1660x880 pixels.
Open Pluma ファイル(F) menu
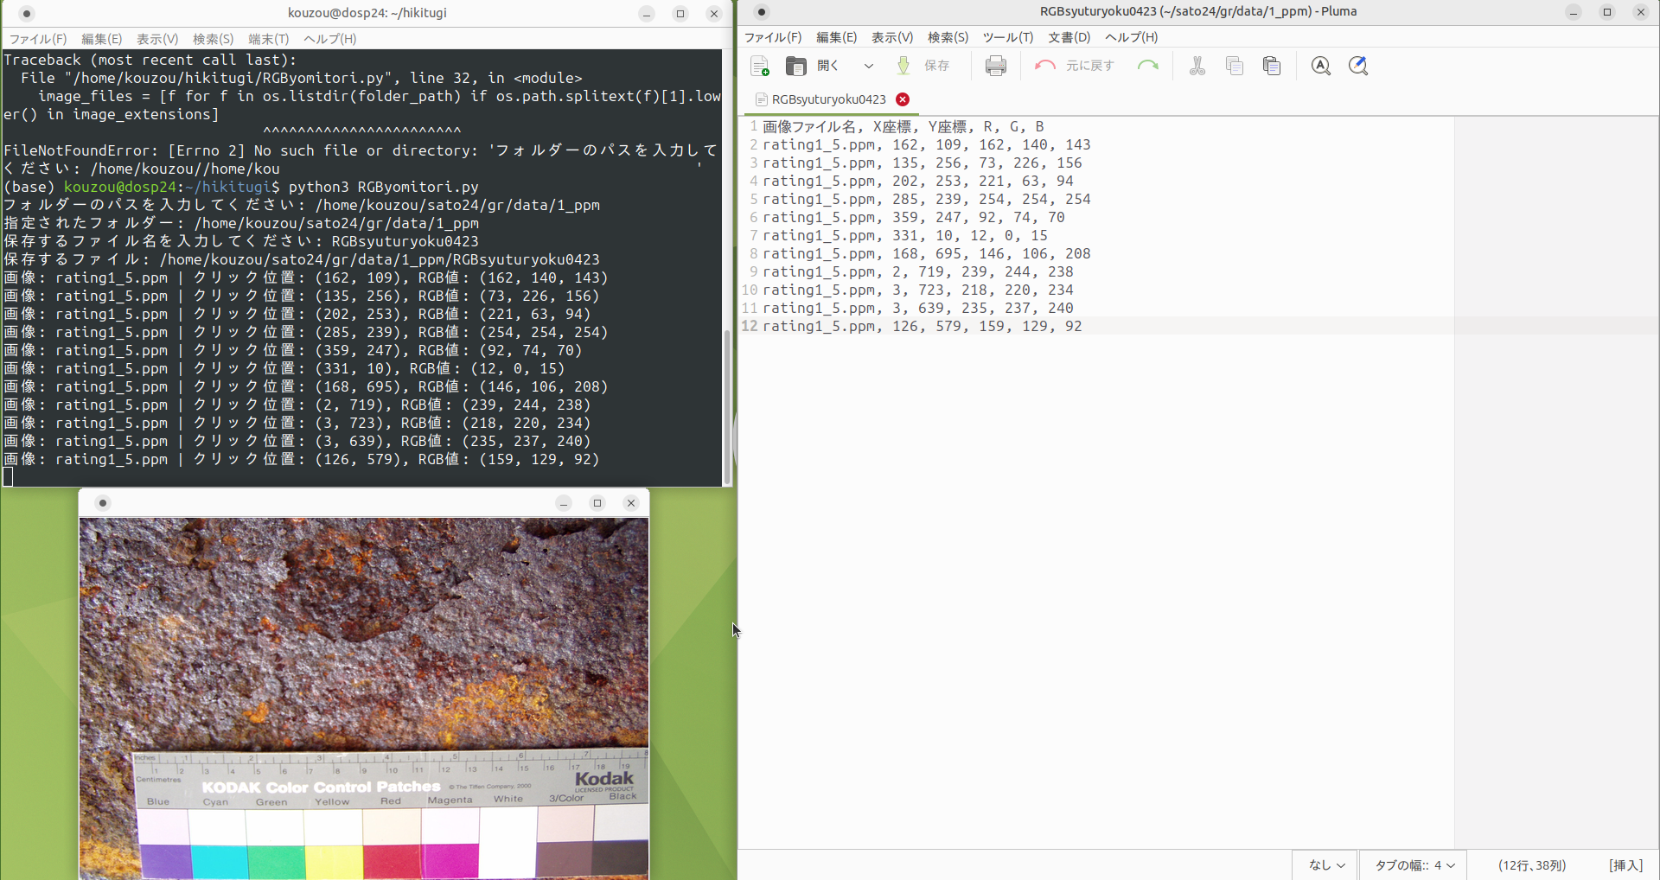pyautogui.click(x=773, y=37)
